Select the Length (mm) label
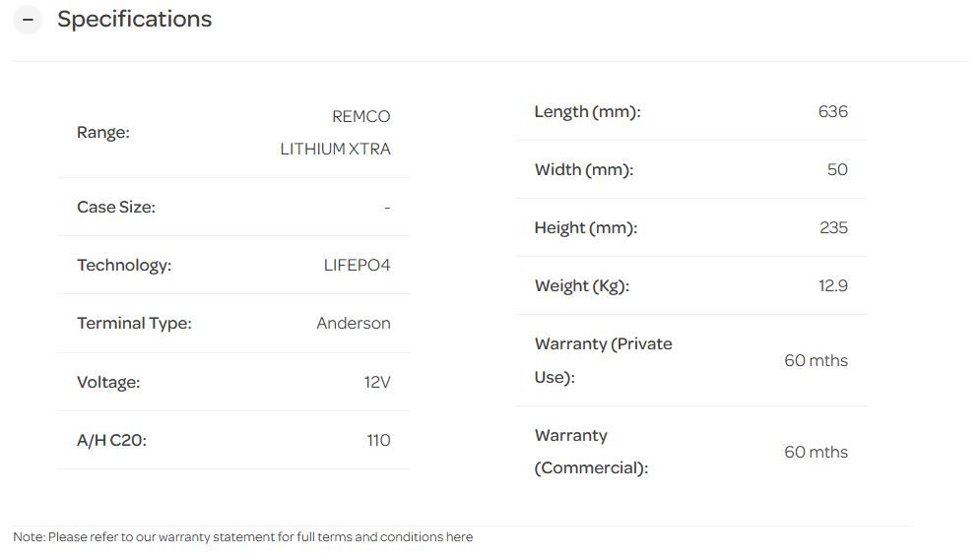This screenshot has width=980, height=556. pyautogui.click(x=587, y=112)
